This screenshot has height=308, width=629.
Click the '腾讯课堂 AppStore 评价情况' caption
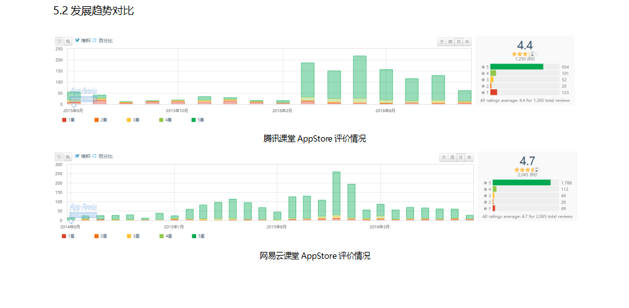coord(315,139)
